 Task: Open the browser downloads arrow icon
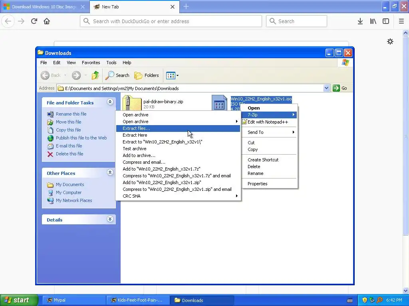click(x=360, y=22)
